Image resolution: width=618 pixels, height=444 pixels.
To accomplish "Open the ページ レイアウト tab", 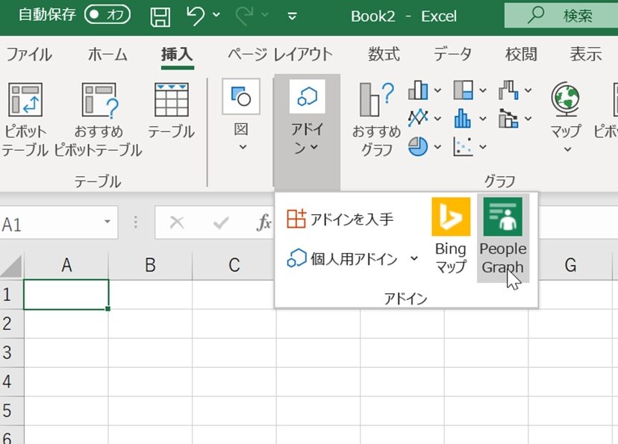I will pos(280,54).
